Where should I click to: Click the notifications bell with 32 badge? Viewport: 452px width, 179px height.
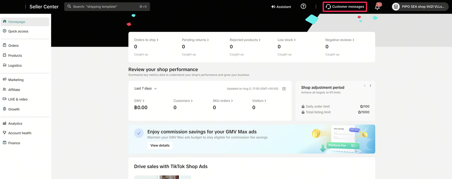tap(377, 7)
